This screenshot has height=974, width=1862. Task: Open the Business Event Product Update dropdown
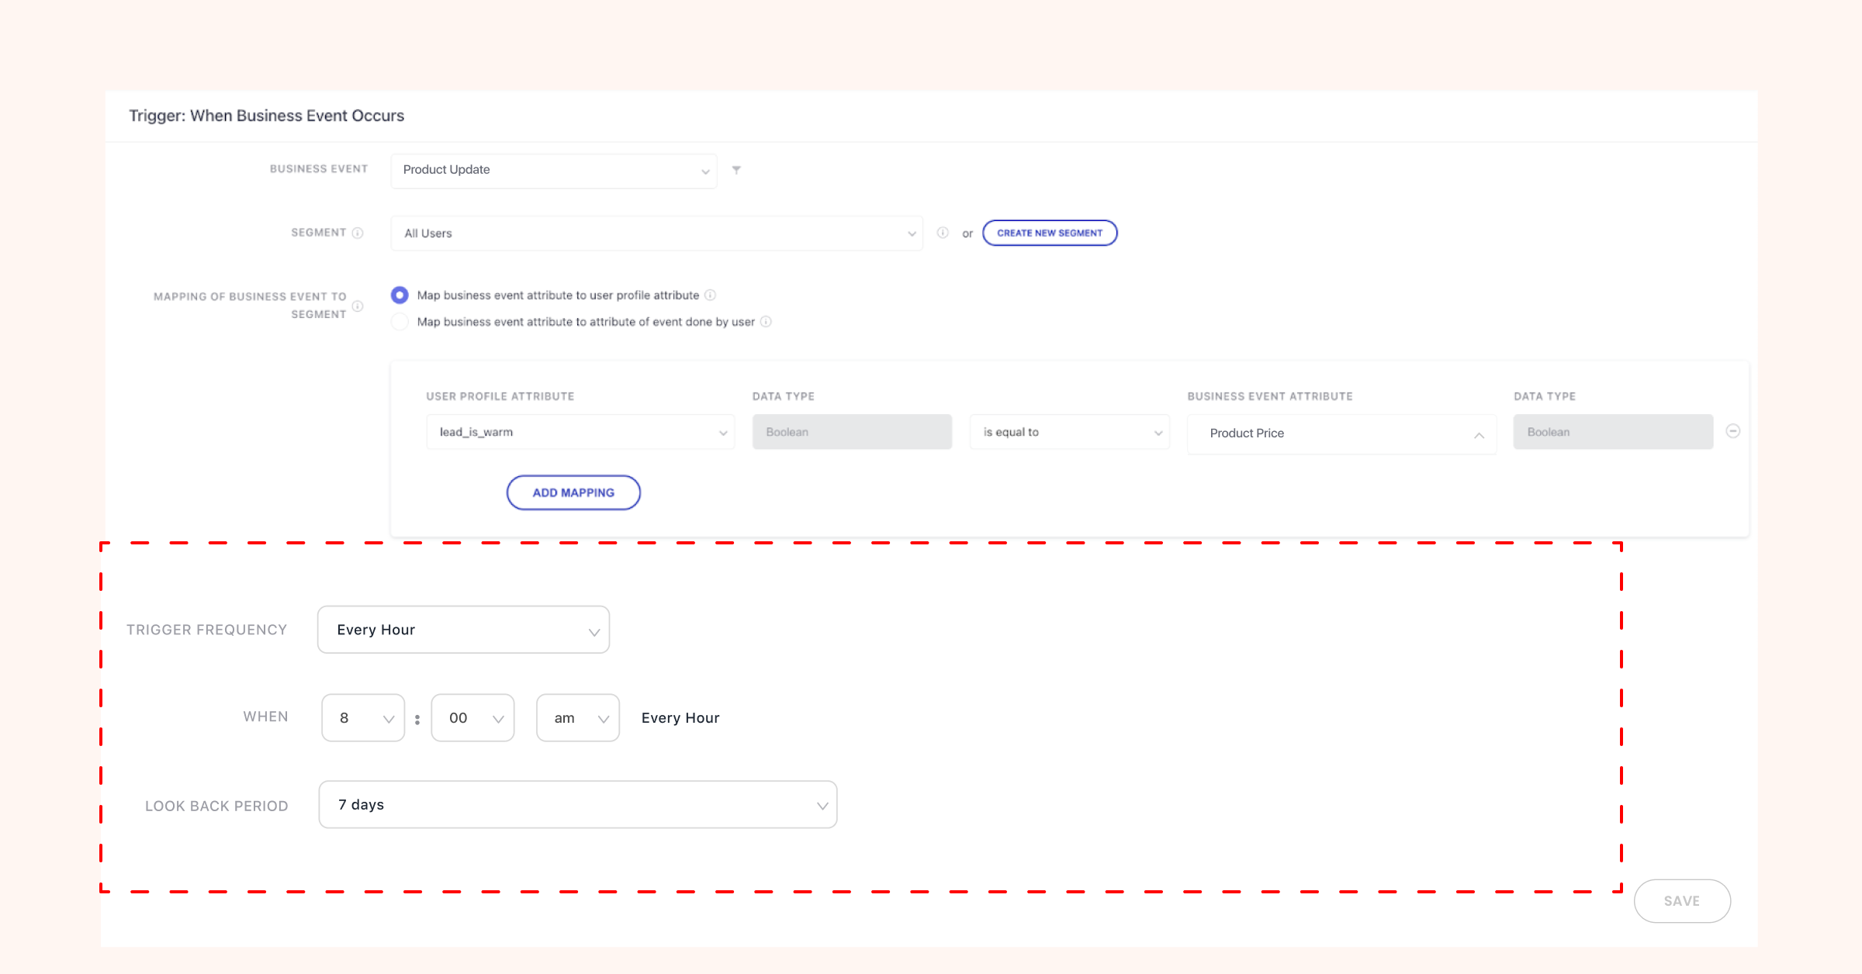pyautogui.click(x=553, y=170)
